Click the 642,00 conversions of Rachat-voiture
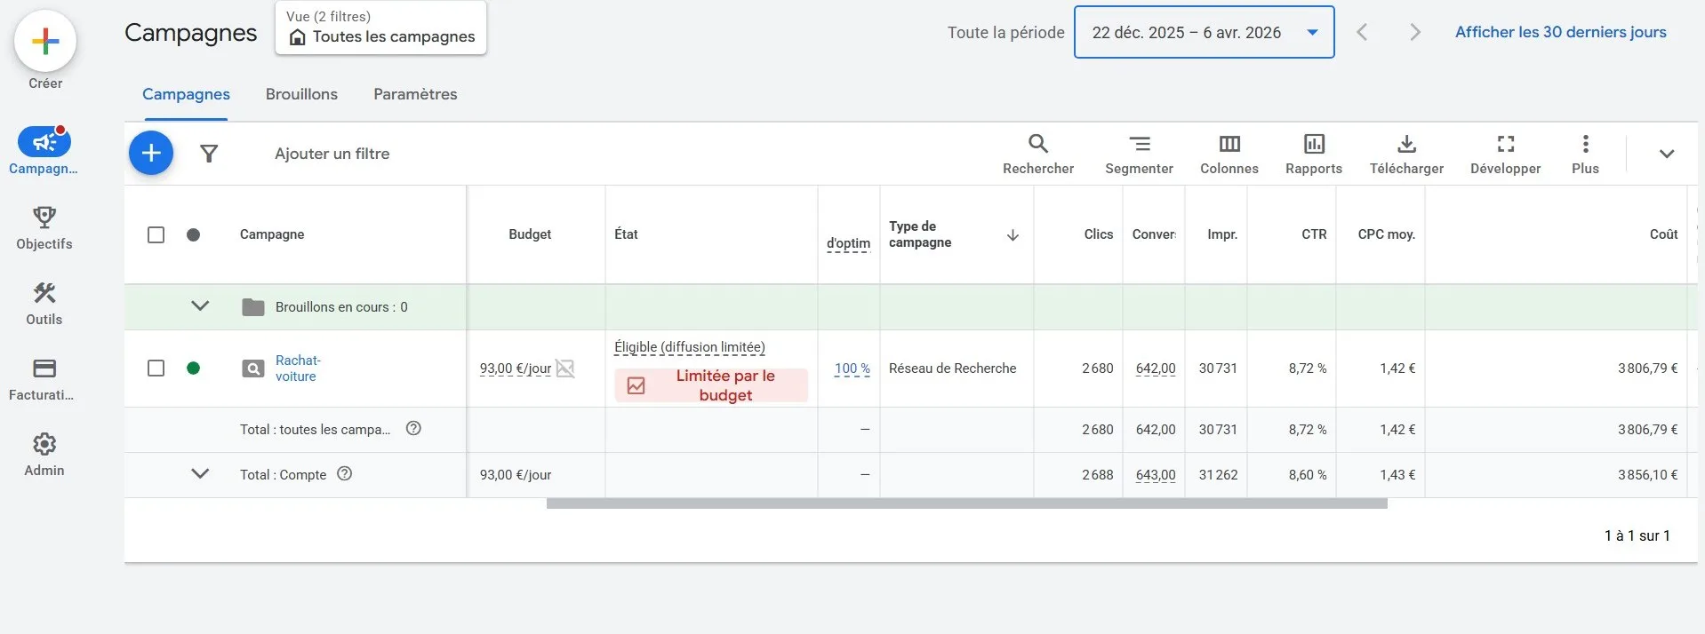The image size is (1705, 634). pos(1156,368)
